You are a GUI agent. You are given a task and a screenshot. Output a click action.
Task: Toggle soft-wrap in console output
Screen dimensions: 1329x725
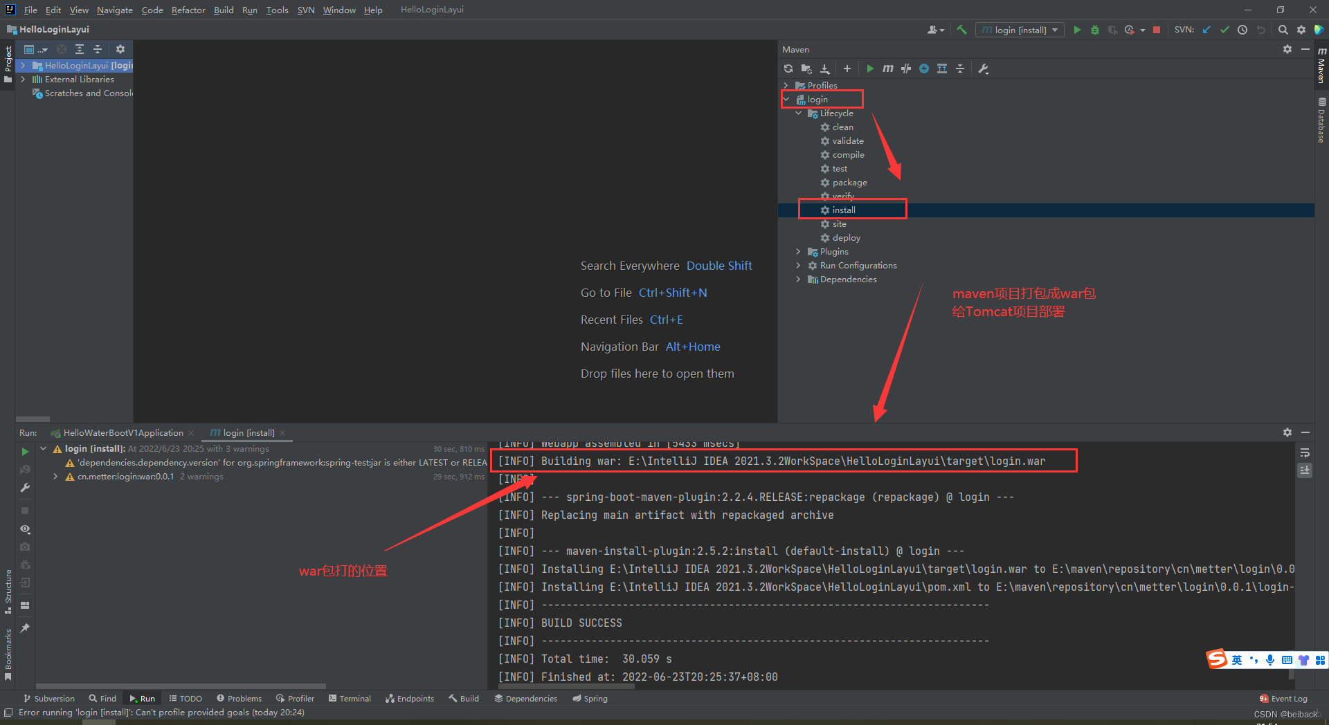1305,453
